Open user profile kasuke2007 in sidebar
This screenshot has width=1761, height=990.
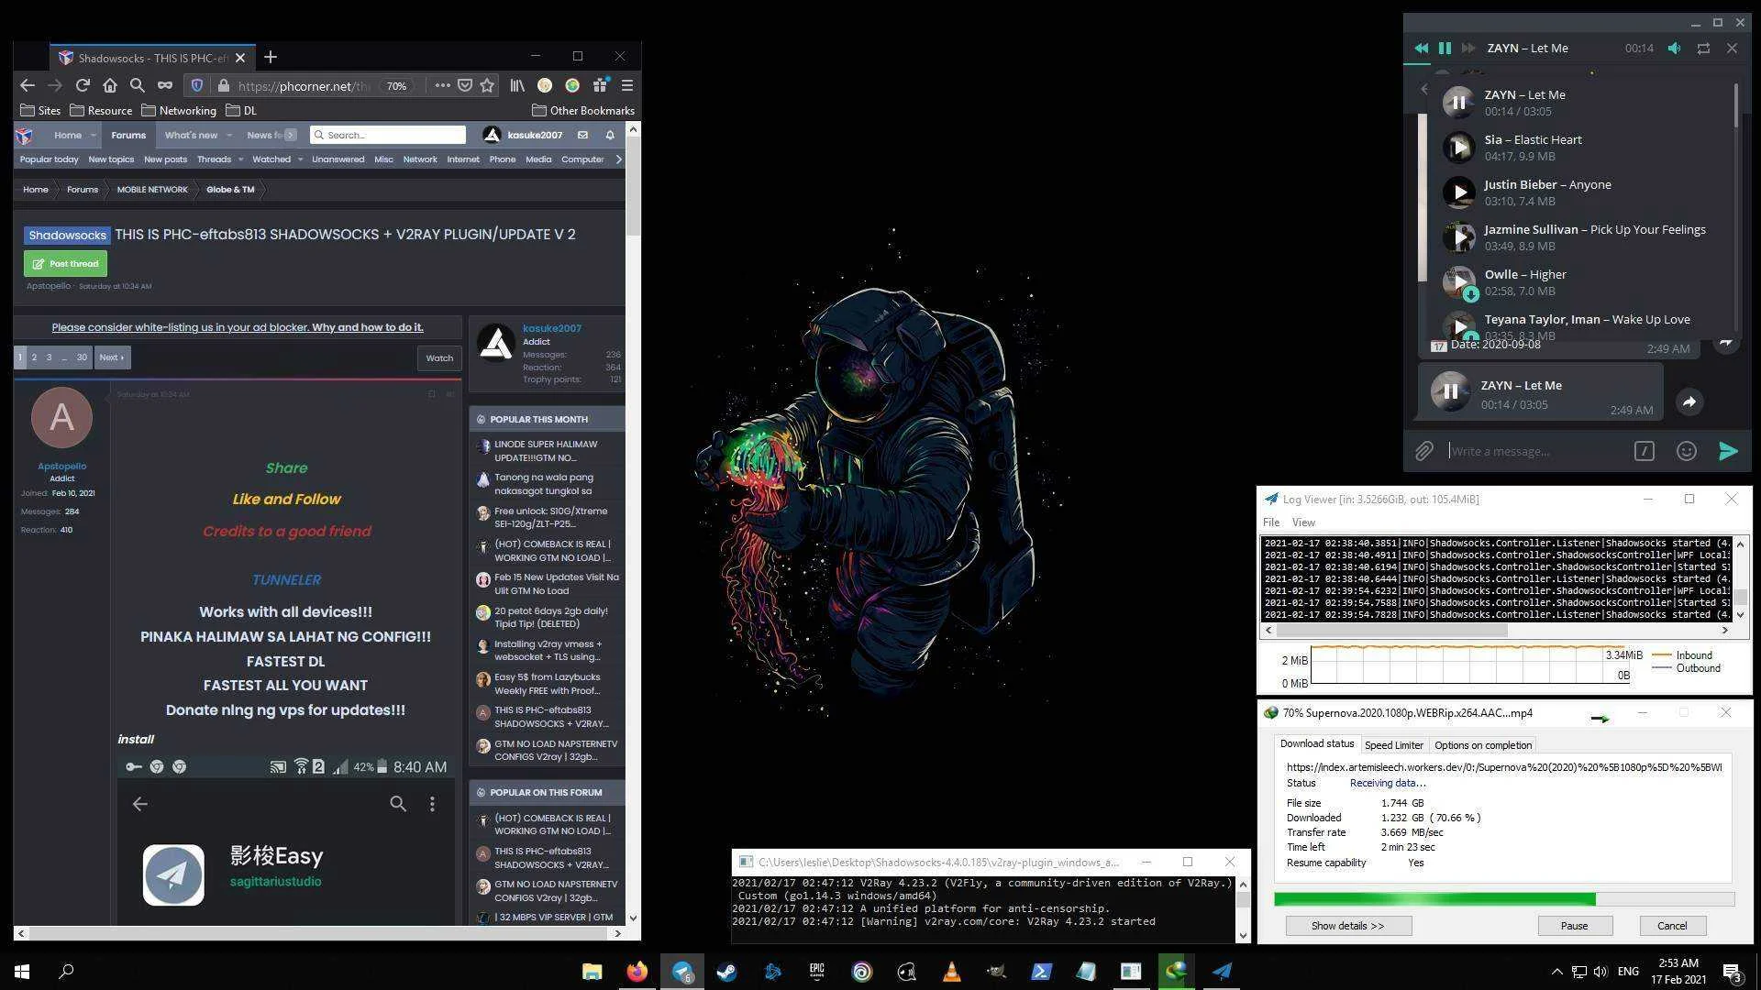552,328
